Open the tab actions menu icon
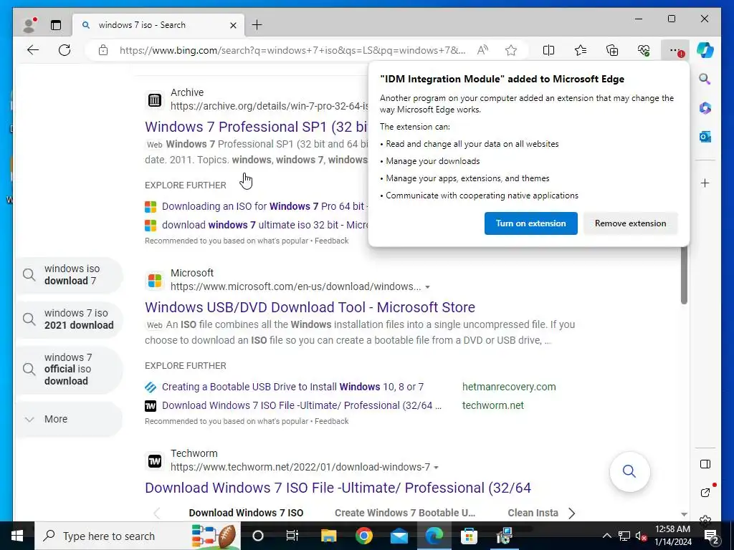The height and width of the screenshot is (550, 734). pyautogui.click(x=56, y=25)
